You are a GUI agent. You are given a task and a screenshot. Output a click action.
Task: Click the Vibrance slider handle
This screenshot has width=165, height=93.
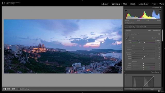[144, 67]
